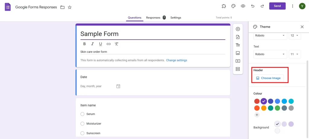This screenshot has height=139, width=309.
Task: Open the Text size 11 dropdown
Action: point(295,54)
